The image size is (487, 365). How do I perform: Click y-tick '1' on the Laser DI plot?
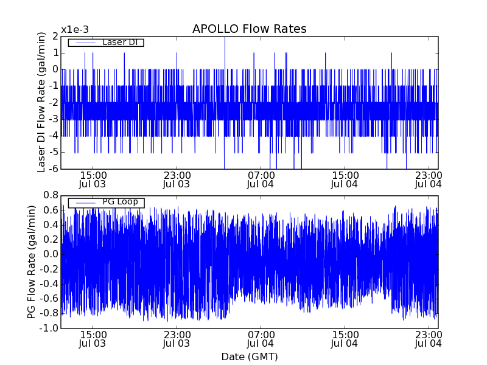56,53
